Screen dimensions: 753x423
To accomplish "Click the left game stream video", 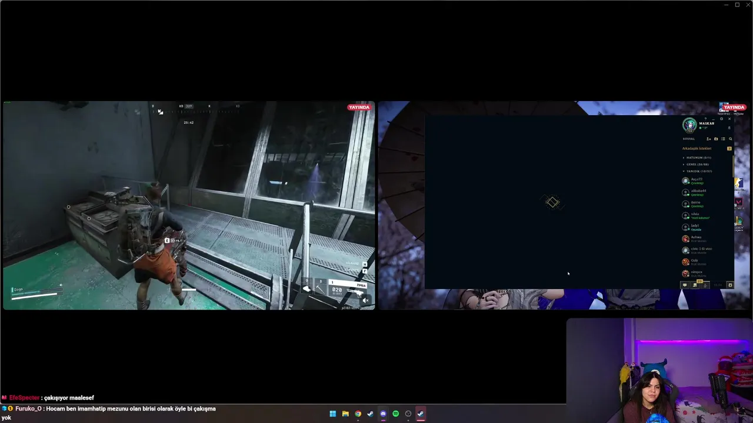I will point(189,206).
